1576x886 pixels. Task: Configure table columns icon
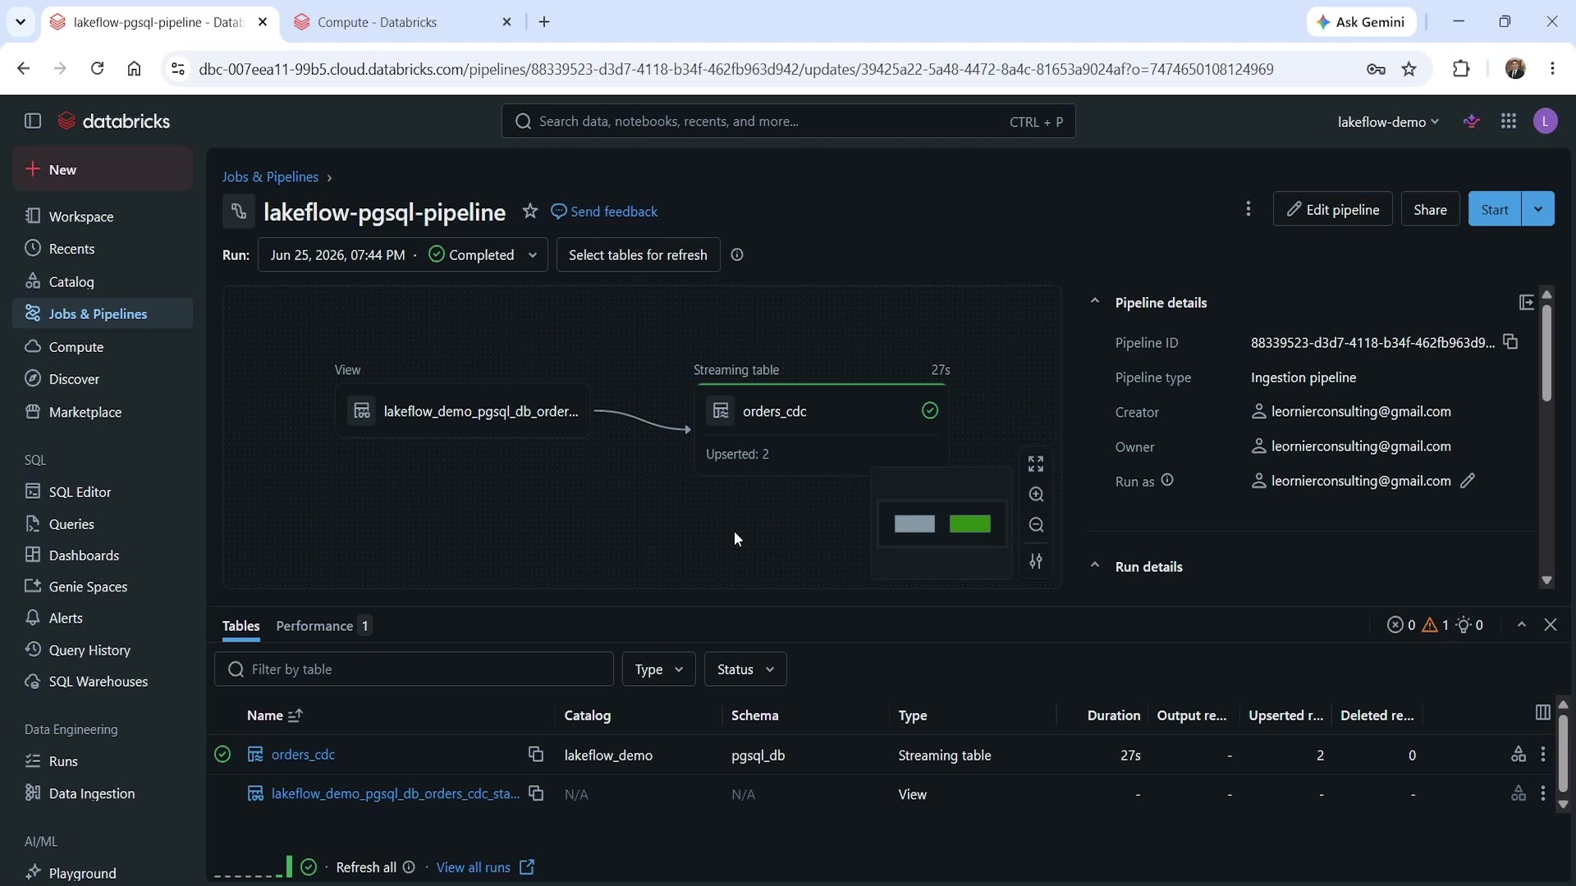click(x=1542, y=712)
